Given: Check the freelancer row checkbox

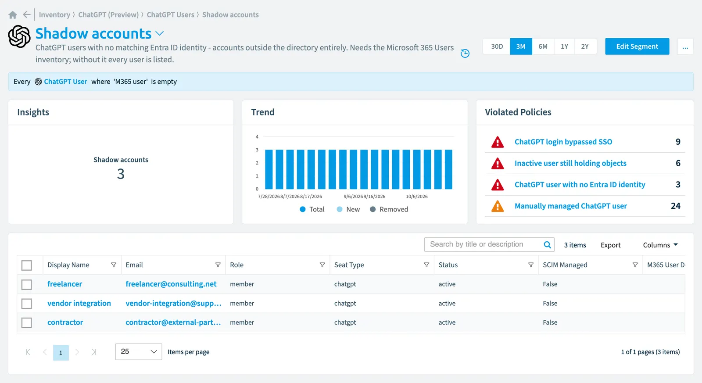Looking at the screenshot, I should coord(27,285).
